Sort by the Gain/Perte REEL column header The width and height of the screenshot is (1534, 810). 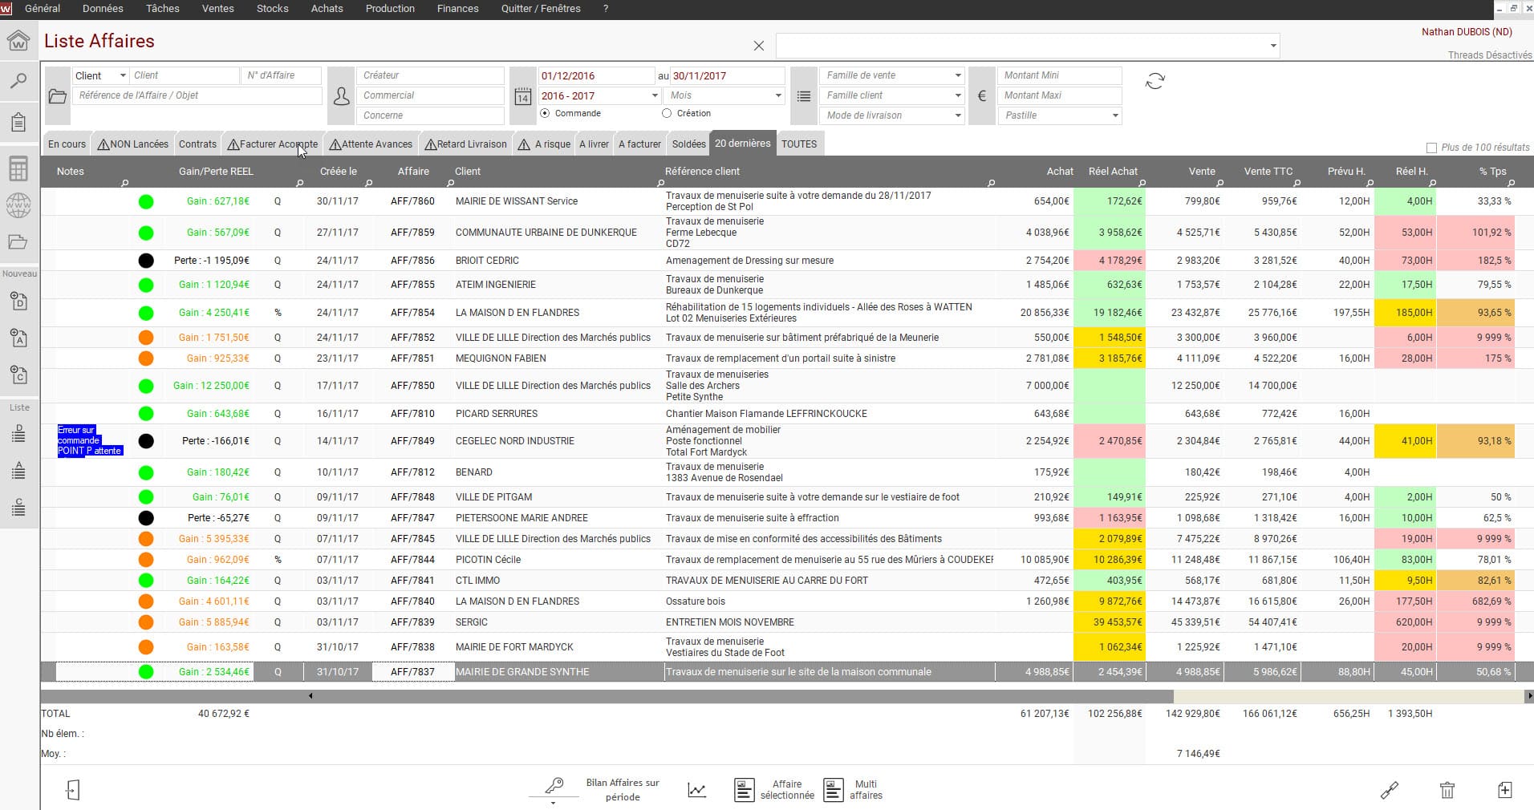point(216,172)
